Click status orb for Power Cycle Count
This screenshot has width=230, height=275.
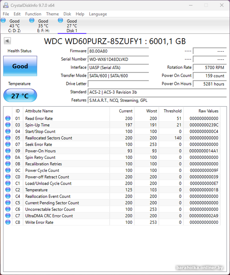pos(8,170)
